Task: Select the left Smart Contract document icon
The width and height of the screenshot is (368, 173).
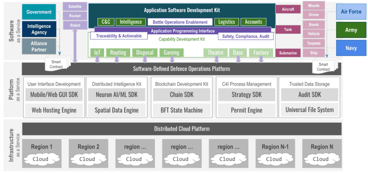Action: coord(57,63)
